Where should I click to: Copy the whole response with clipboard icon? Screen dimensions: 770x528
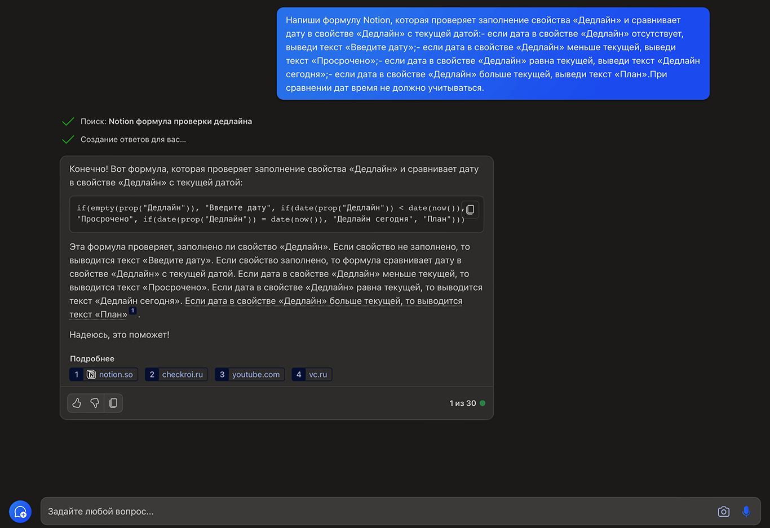(113, 403)
